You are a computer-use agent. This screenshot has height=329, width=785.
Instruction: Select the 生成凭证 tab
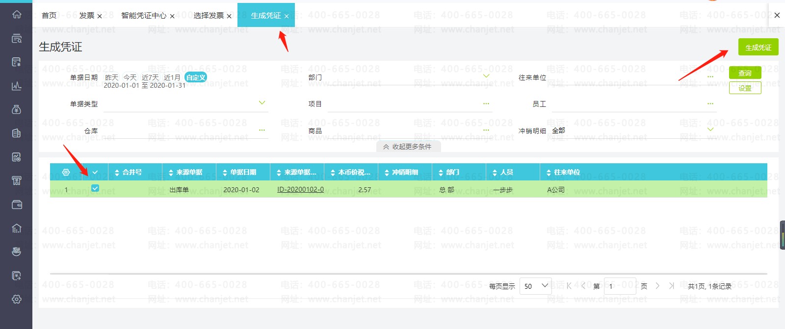(x=266, y=16)
